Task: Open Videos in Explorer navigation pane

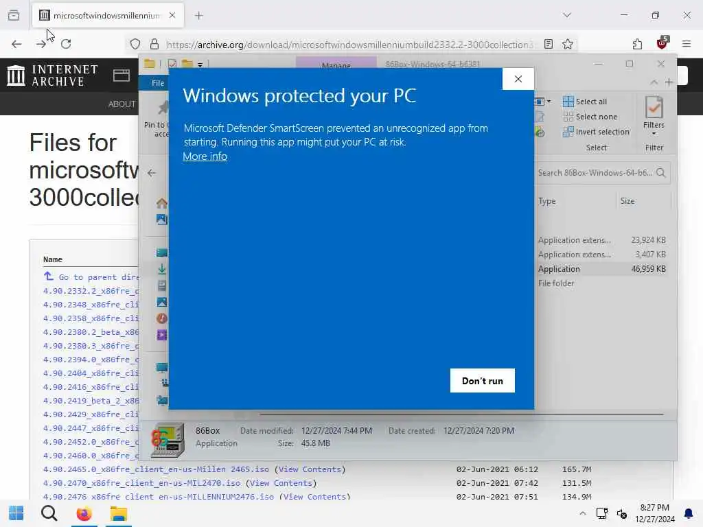Action: (162, 335)
